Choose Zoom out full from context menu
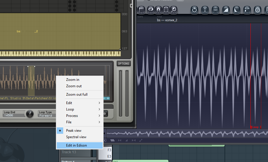This screenshot has height=162, width=268. (80, 95)
